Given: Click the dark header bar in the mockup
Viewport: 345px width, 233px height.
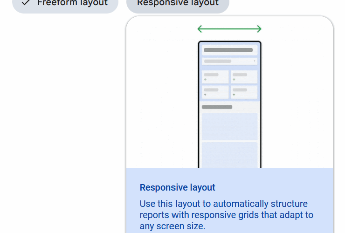Looking at the screenshot, I should pos(228,50).
